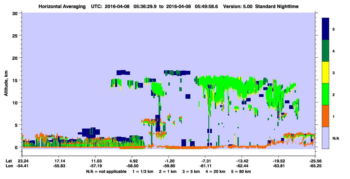Click the latitude value 11.03

coord(95,161)
